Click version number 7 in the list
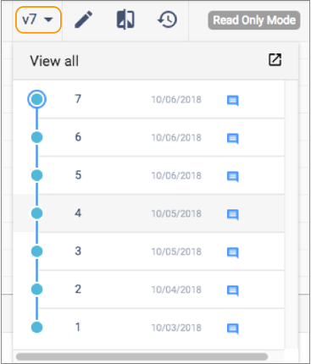 78,99
